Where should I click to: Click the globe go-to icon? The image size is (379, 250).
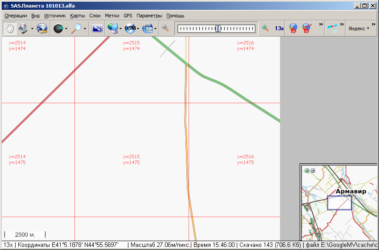coord(42,28)
